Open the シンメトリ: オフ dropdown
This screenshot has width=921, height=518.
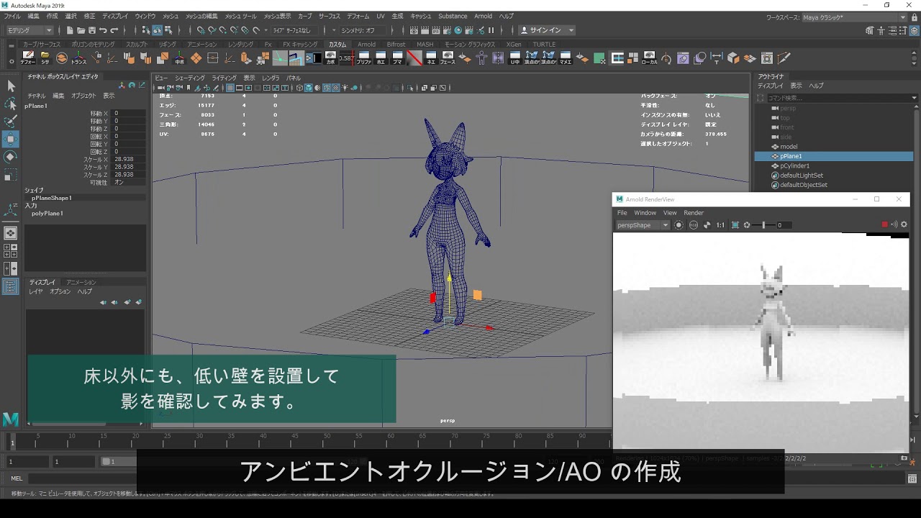click(362, 30)
